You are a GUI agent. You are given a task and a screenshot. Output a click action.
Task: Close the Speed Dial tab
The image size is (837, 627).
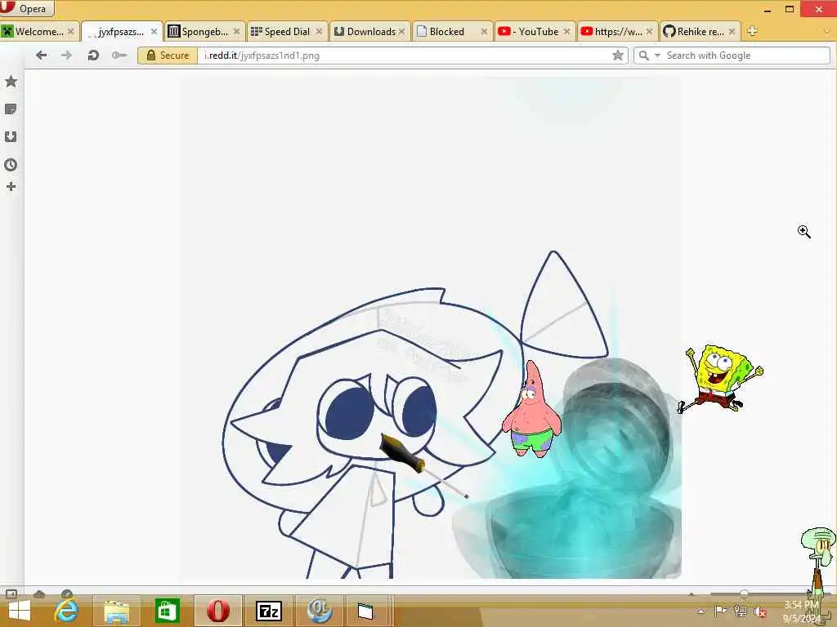coord(320,32)
